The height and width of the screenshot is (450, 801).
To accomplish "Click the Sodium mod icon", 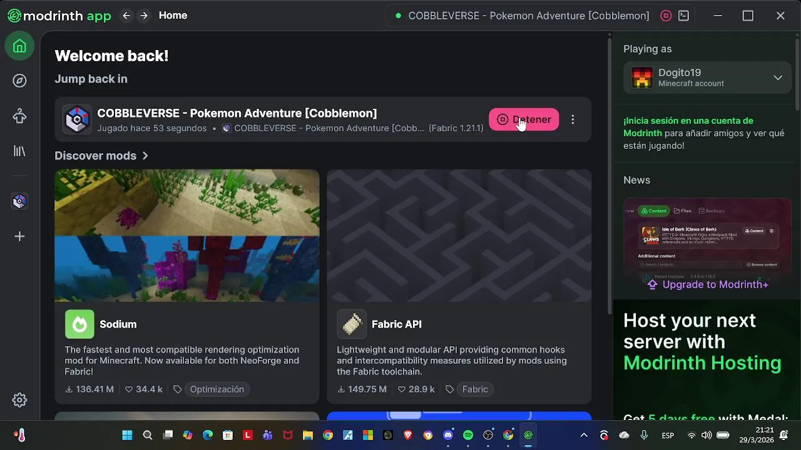I will pyautogui.click(x=79, y=324).
